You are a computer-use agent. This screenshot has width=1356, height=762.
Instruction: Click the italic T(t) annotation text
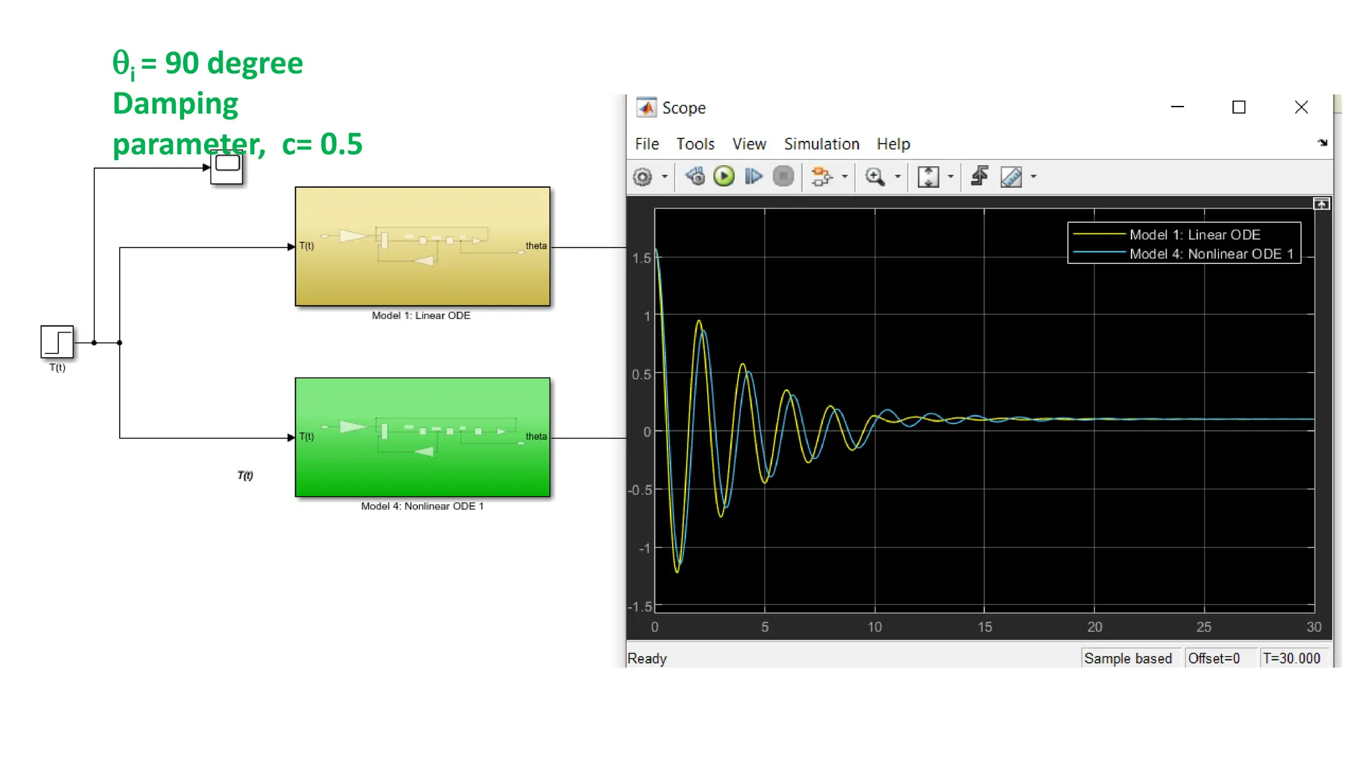pyautogui.click(x=245, y=475)
